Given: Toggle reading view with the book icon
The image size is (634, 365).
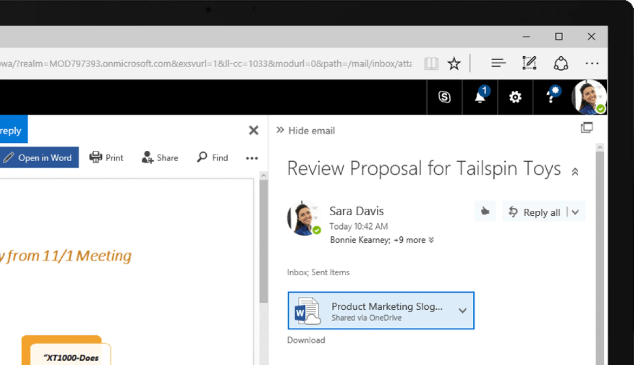Looking at the screenshot, I should [431, 63].
